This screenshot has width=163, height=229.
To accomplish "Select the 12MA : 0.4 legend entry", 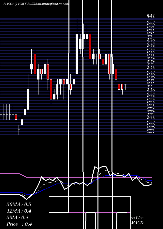I will click(19, 211).
